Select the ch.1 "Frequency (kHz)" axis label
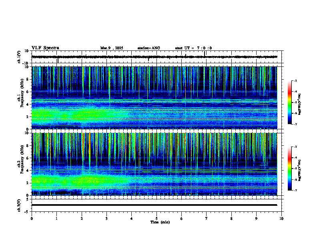The height and width of the screenshot is (245, 317). (x=22, y=93)
